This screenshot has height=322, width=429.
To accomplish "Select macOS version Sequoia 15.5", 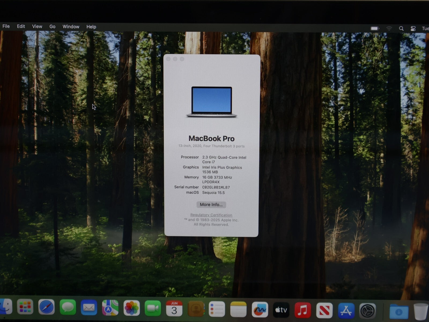I will pyautogui.click(x=213, y=192).
